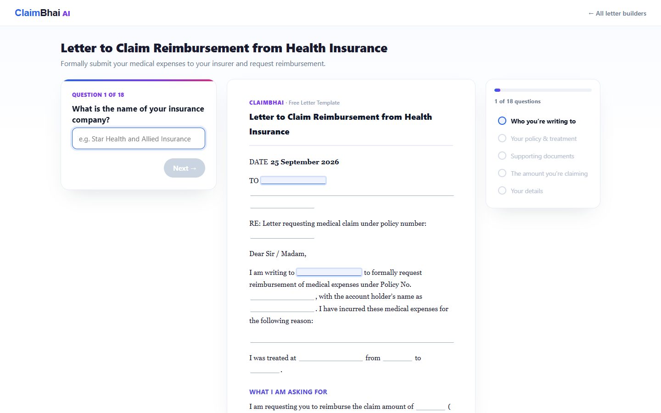Image resolution: width=661 pixels, height=413 pixels.
Task: Select the 'Who you're writing to' step
Action: (x=537, y=121)
